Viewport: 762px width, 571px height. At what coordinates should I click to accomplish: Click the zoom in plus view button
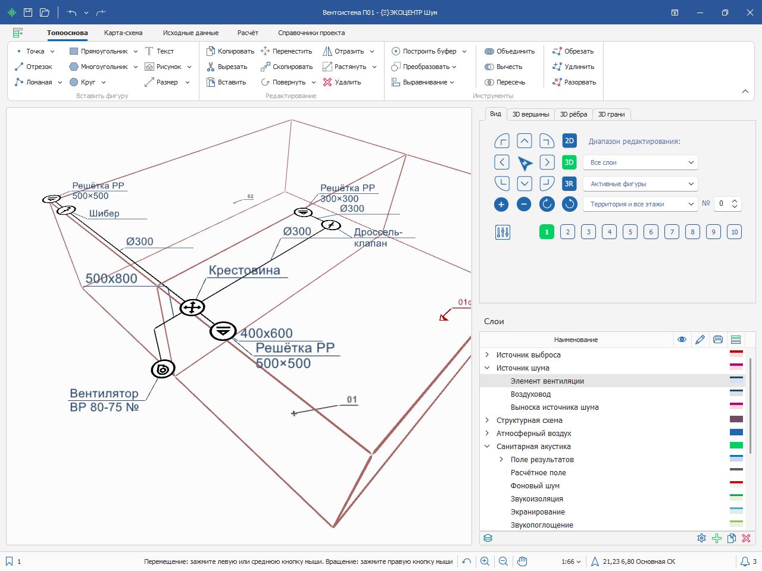click(x=501, y=205)
